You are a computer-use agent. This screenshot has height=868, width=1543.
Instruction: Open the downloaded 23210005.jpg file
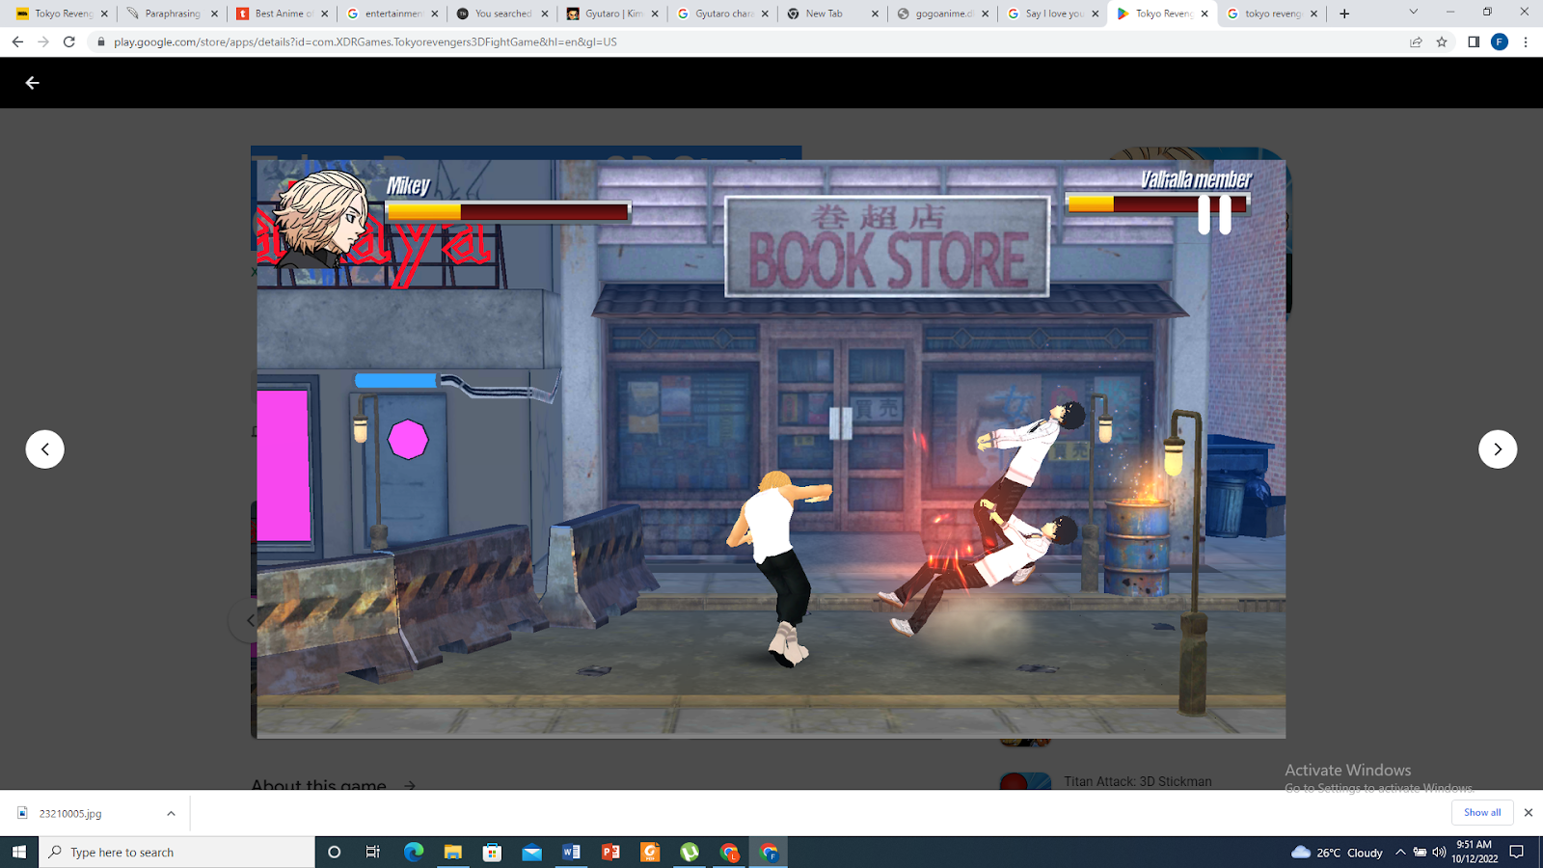coord(70,813)
